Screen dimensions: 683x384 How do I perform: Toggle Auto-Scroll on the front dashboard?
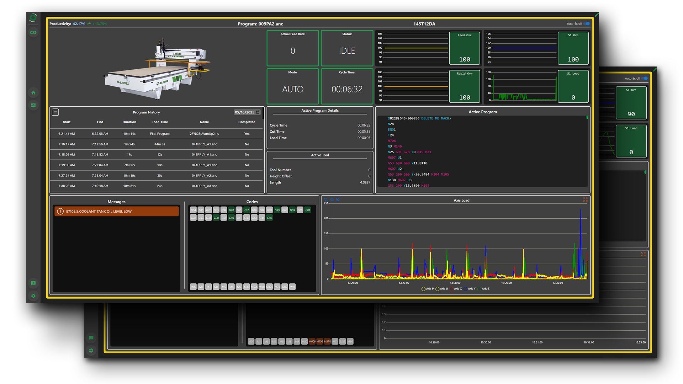click(x=586, y=24)
